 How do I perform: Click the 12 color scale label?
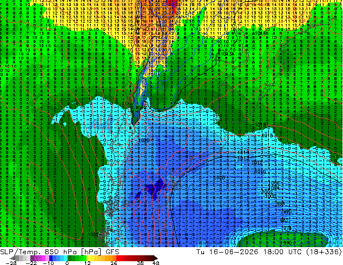point(88,263)
